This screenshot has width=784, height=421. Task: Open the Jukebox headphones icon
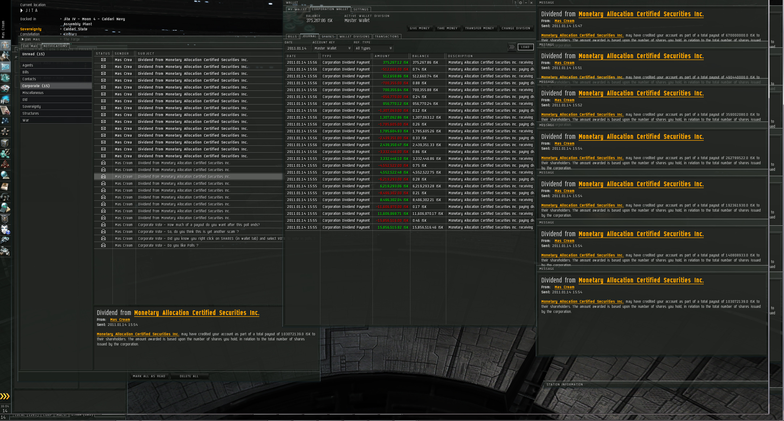[x=5, y=197]
